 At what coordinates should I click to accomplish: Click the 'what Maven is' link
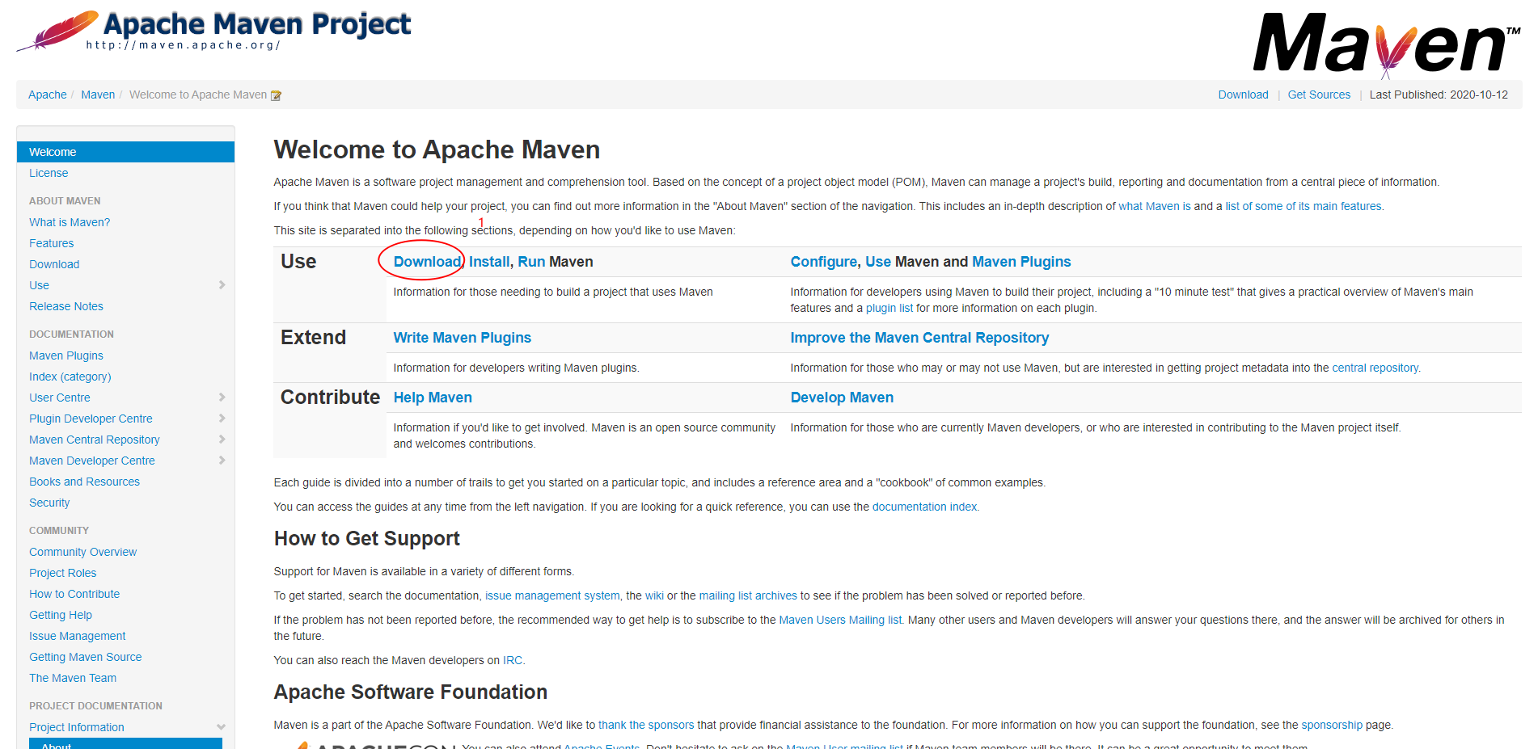point(1155,206)
